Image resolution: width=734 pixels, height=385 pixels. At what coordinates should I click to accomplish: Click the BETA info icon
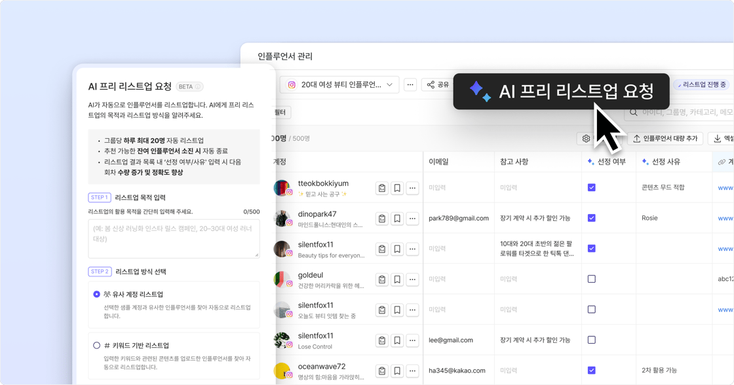coord(198,86)
